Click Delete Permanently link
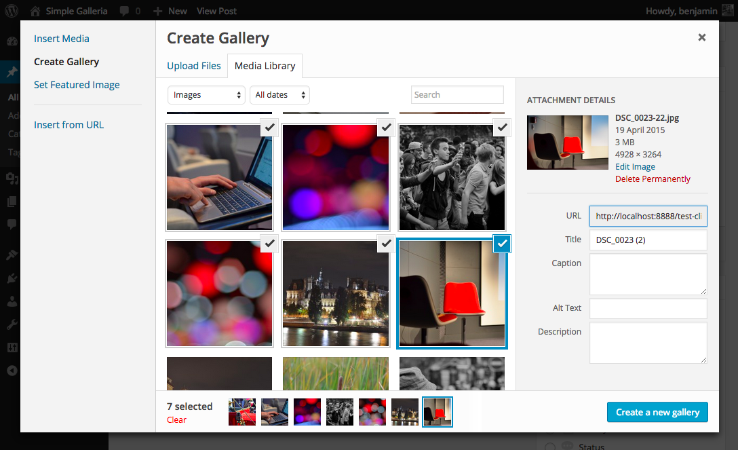Viewport: 738px width, 450px height. coord(653,179)
